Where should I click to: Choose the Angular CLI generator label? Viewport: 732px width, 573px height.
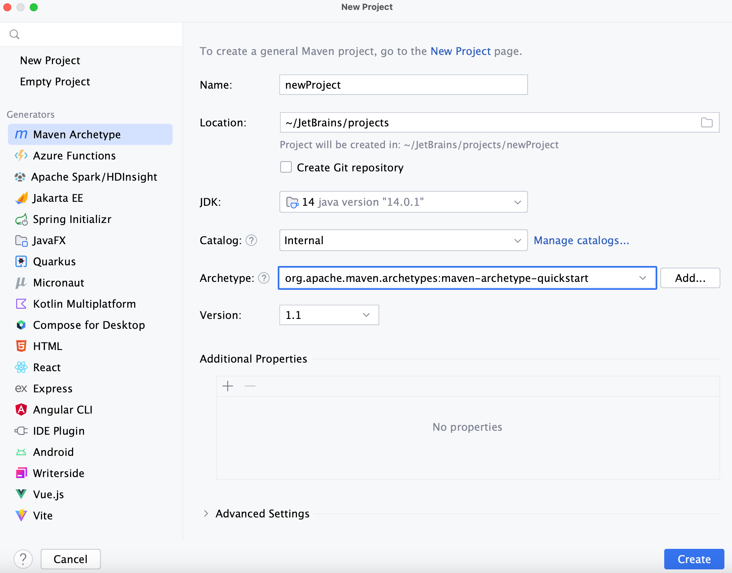tap(63, 410)
